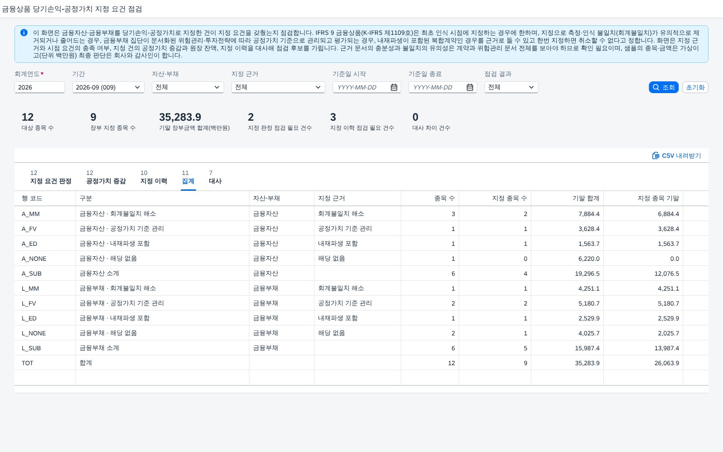This screenshot has width=723, height=452.
Task: Click the 지정 판정 점검 필요 건수 KPI
Action: (280, 122)
